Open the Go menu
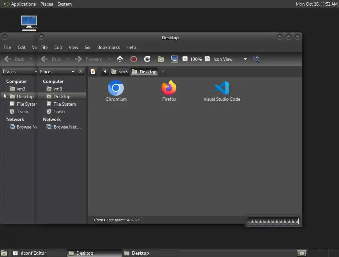Image resolution: width=339 pixels, height=257 pixels. [x=87, y=47]
